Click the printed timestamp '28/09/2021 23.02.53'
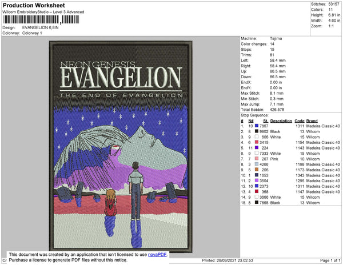The width and height of the screenshot is (343, 265). (235, 260)
